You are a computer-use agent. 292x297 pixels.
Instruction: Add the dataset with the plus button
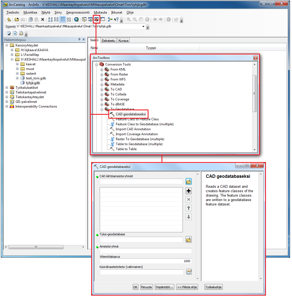point(189,191)
